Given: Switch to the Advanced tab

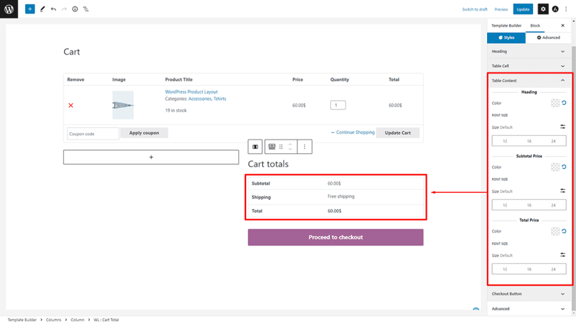Looking at the screenshot, I should pos(548,38).
